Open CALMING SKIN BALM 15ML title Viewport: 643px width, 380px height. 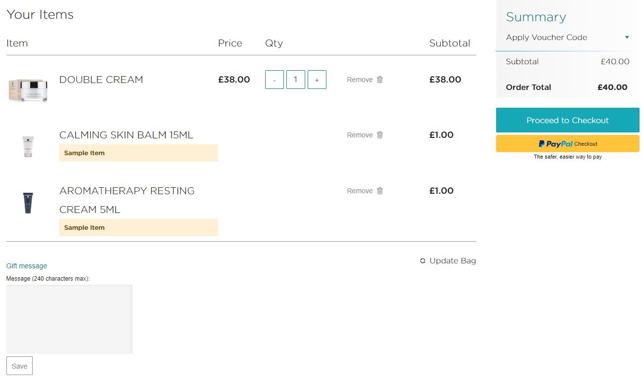(x=126, y=135)
